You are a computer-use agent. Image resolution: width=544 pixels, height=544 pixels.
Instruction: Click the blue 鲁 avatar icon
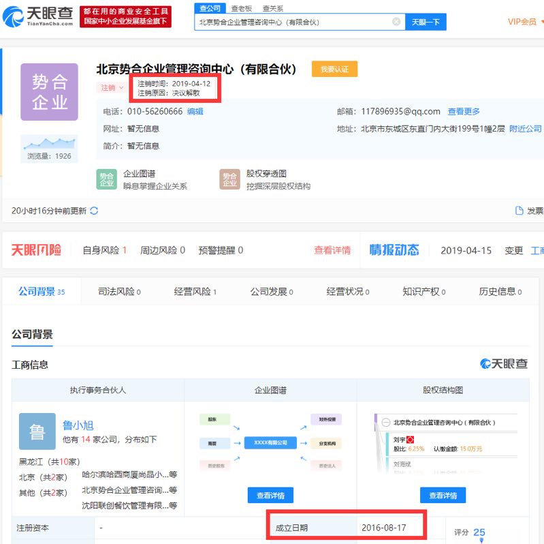[x=37, y=432]
